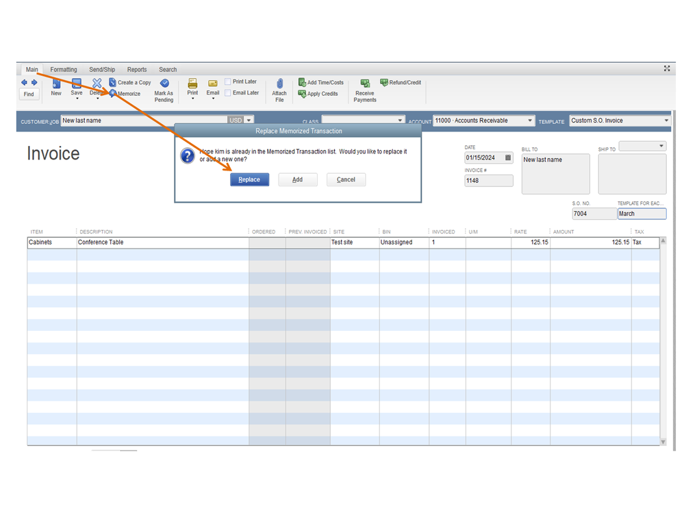The width and height of the screenshot is (684, 513).
Task: Open the Print dropdown arrow
Action: (x=193, y=99)
